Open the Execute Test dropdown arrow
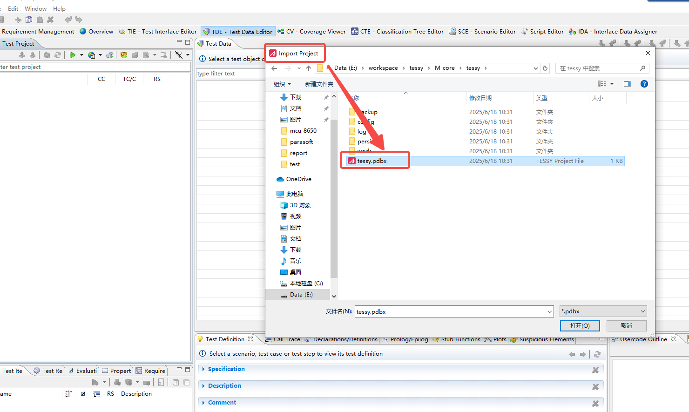Viewport: 689px width, 412px height. [x=81, y=55]
